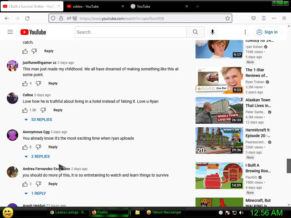Dislike the justfunwithgamer zz comment

pyautogui.click(x=38, y=84)
